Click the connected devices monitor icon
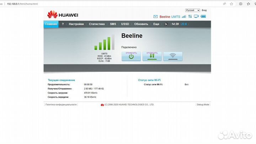Image resolution: width=256 pixels, height=144 pixels. tap(196, 16)
